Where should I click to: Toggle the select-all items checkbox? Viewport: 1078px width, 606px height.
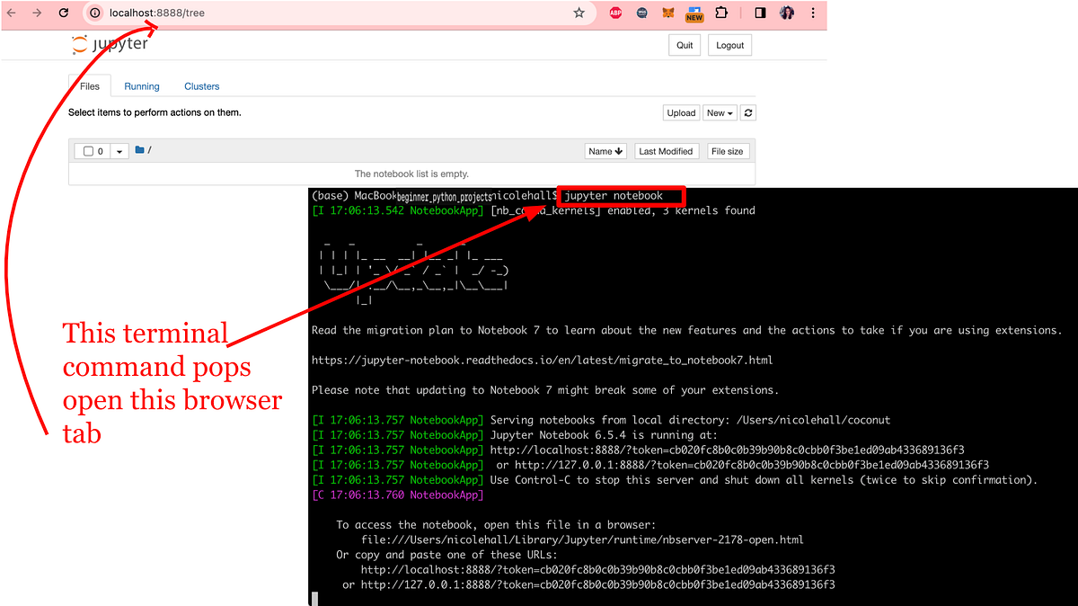pos(87,150)
